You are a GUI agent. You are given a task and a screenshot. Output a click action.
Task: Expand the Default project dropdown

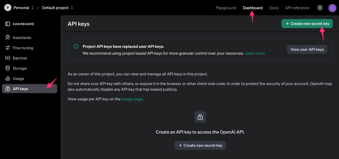[x=58, y=8]
